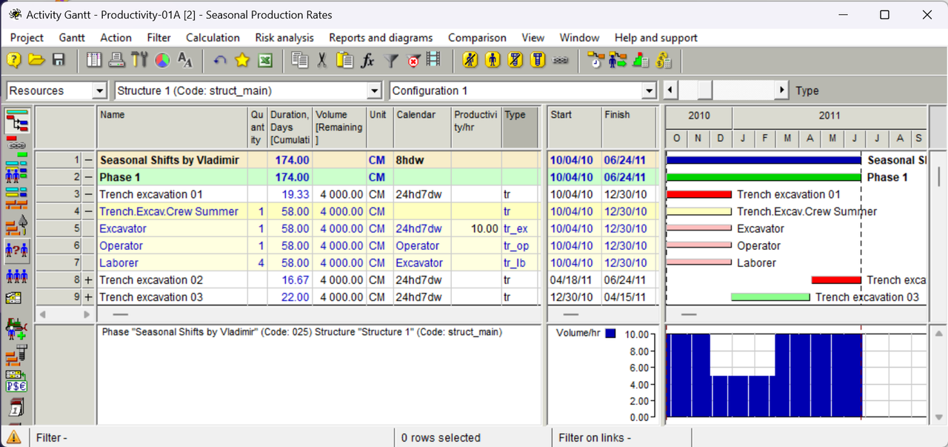Collapse row 3 Trench excavation 01
The height and width of the screenshot is (447, 948).
pos(89,194)
